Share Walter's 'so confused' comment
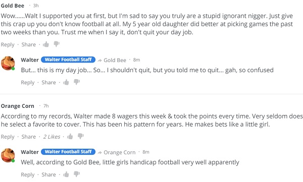Viewport: 303px width, 182px height. [48, 82]
